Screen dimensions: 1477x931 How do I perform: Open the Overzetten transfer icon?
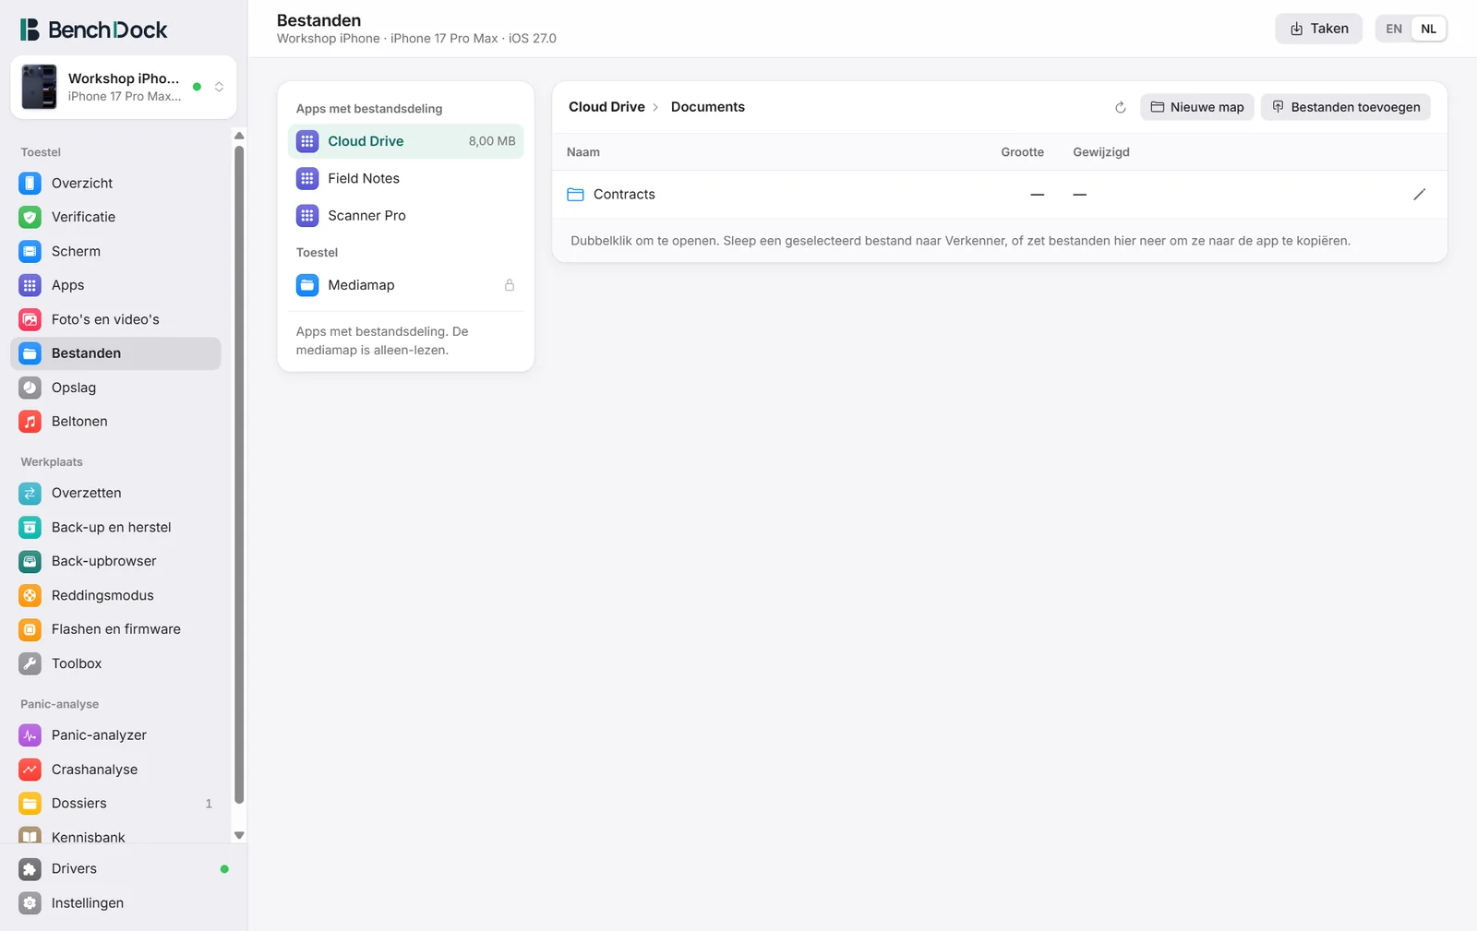[30, 493]
